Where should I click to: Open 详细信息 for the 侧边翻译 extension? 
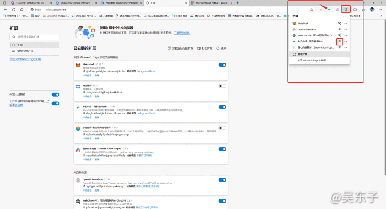coord(87,97)
